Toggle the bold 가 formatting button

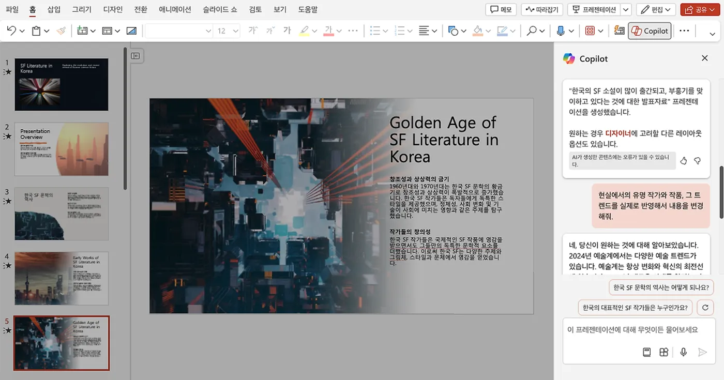(287, 31)
